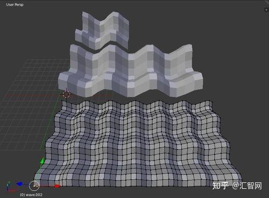Click the (0) wave.002 object name label
Screen dimensions: 269x198
click(31, 195)
